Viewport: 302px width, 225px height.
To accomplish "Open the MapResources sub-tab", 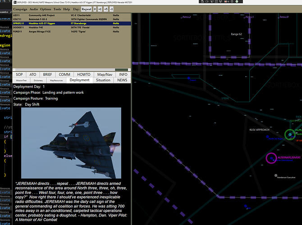I will (56, 80).
